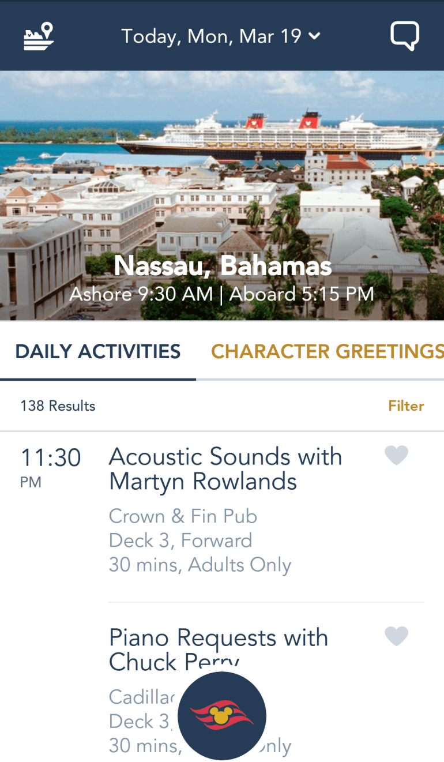
Task: Tap the 138 Results count label
Action: pyautogui.click(x=58, y=406)
